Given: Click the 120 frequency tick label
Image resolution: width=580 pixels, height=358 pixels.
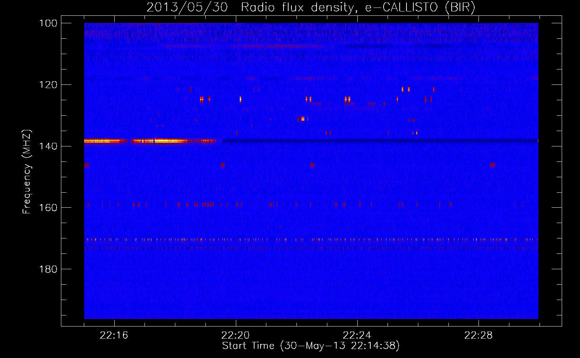Looking at the screenshot, I should pos(48,85).
